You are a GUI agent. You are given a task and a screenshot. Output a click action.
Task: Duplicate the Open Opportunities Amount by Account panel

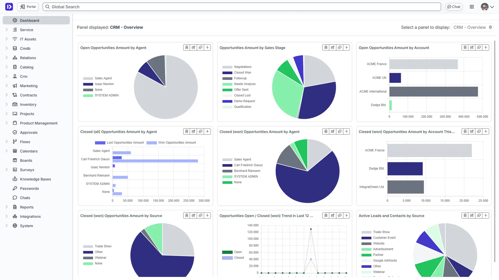pos(479,47)
